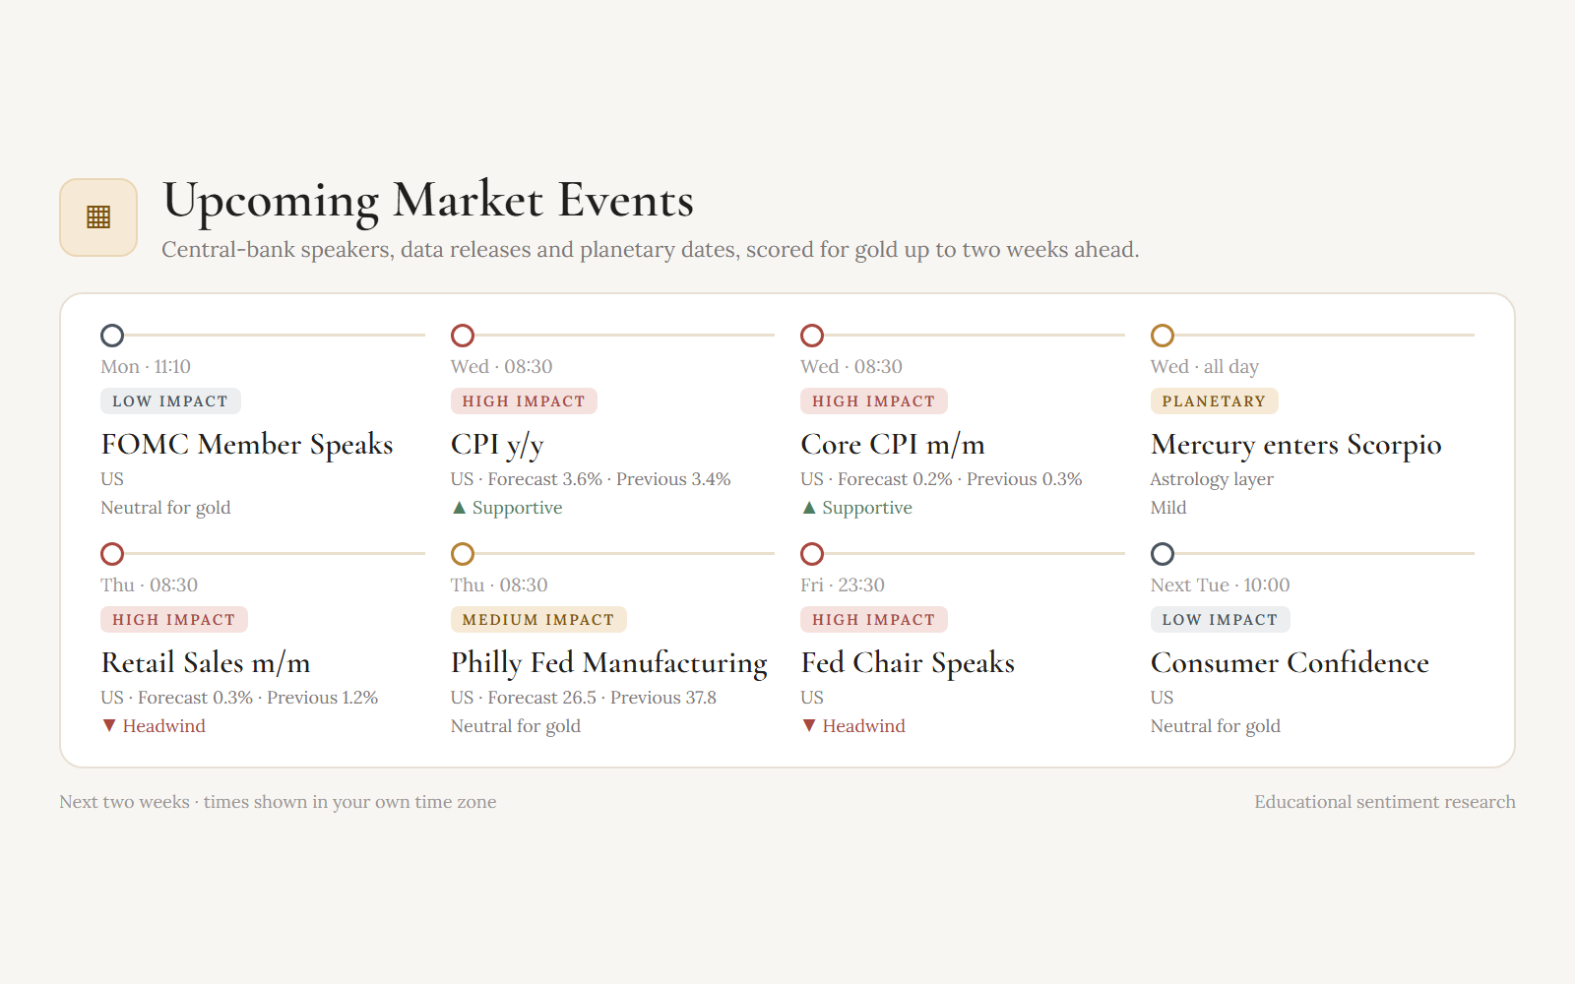1575x984 pixels.
Task: Open the CPI y/y event title
Action: click(x=497, y=445)
